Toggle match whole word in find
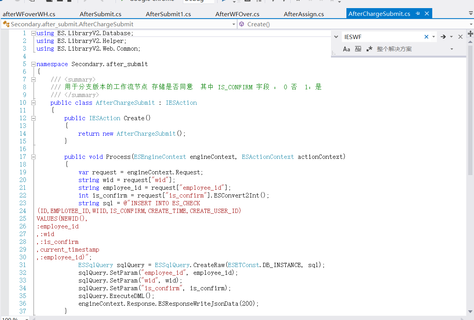Viewport: 474px width, 320px height. [358, 49]
